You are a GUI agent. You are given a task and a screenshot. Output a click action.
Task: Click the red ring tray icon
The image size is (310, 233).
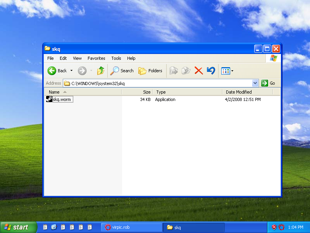pyautogui.click(x=281, y=227)
